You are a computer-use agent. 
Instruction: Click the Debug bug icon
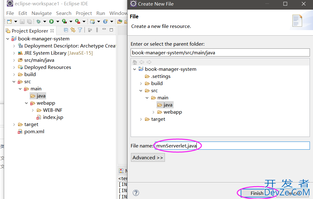coord(39,21)
